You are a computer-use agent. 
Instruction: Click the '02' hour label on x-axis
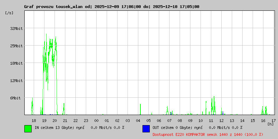click(117, 121)
